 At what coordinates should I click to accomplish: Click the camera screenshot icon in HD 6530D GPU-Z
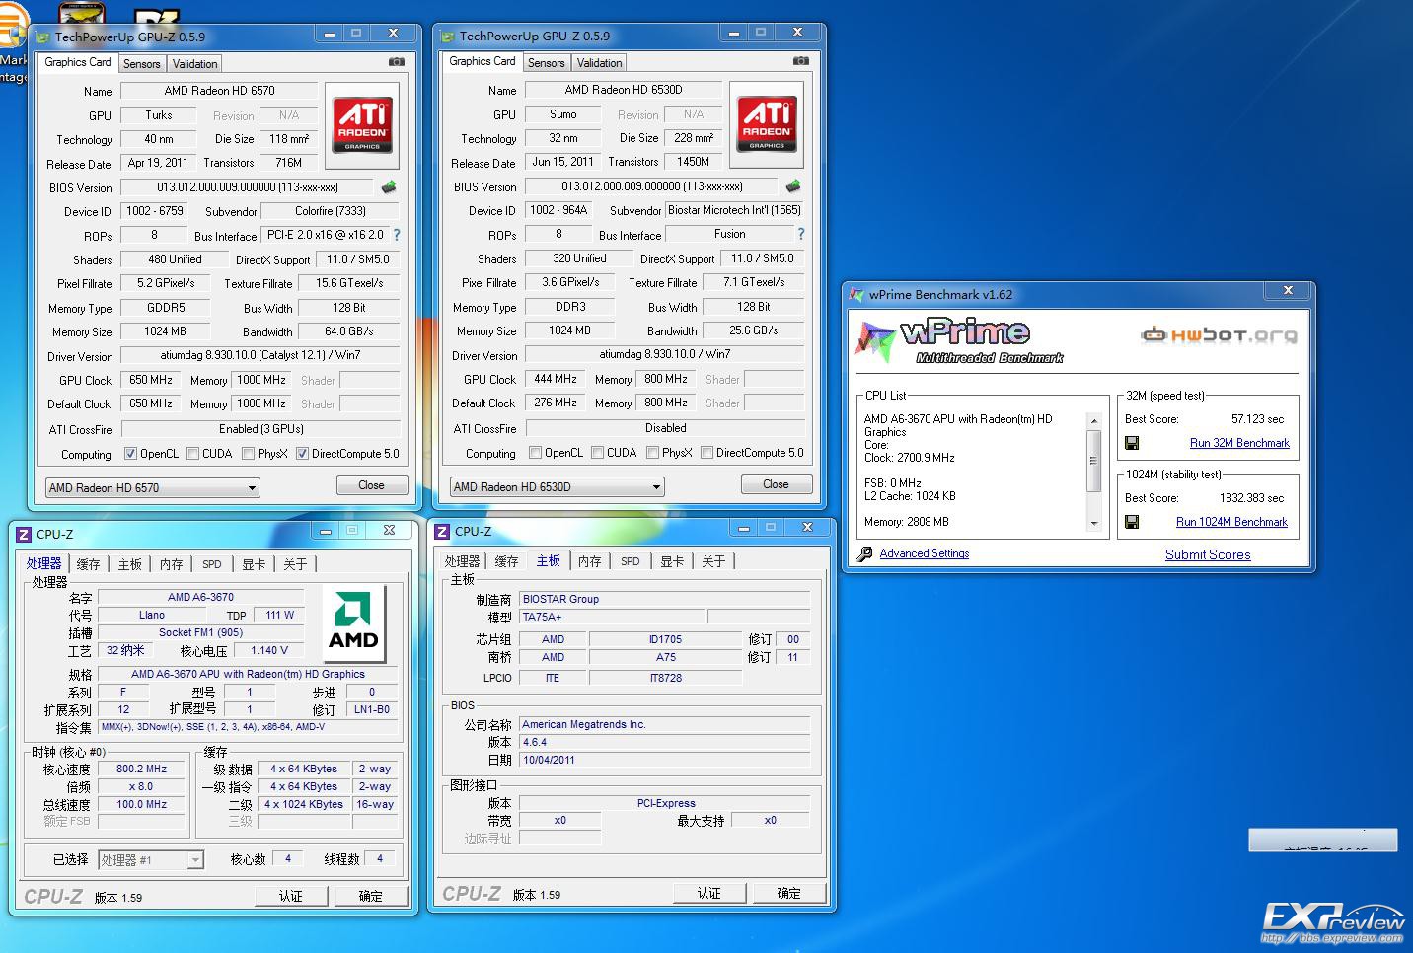click(801, 61)
